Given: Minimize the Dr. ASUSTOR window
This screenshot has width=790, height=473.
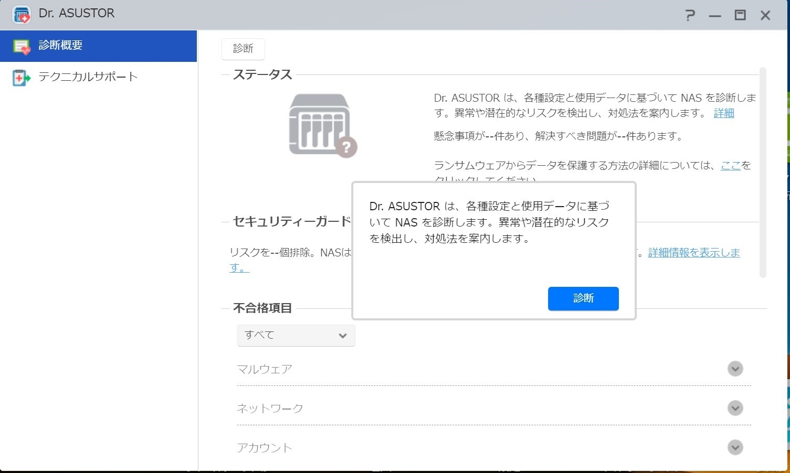Looking at the screenshot, I should click(x=715, y=16).
